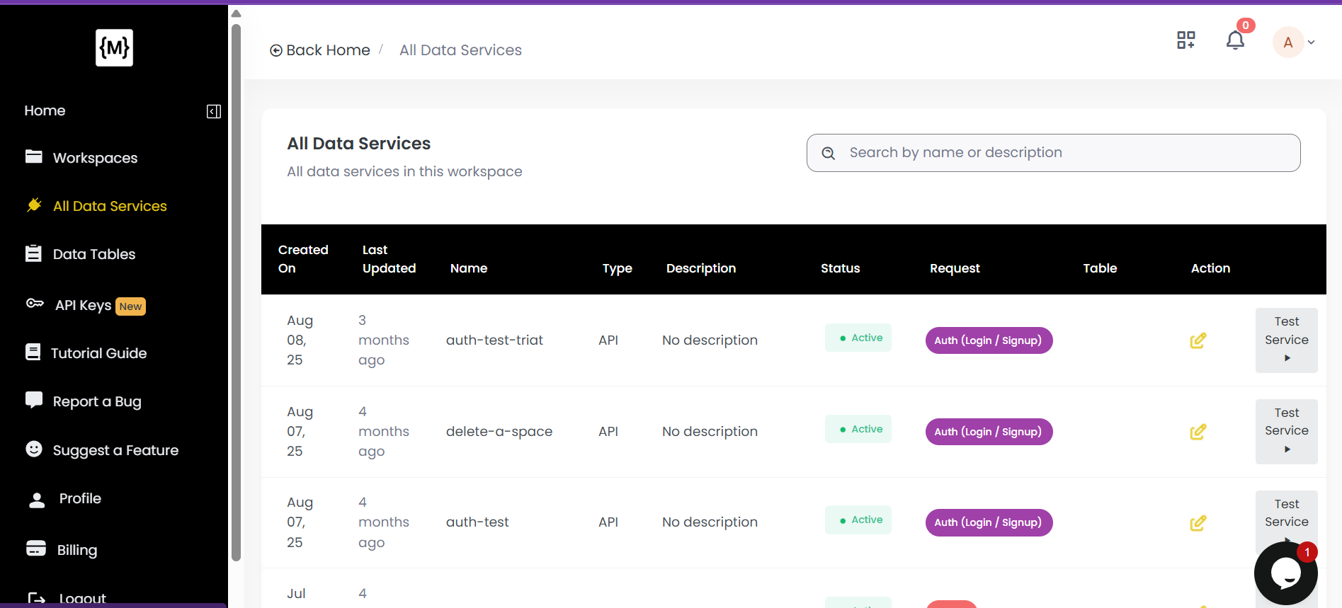
Task: Click Auth (Login / Signup) tag for delete-a-space
Action: point(989,432)
